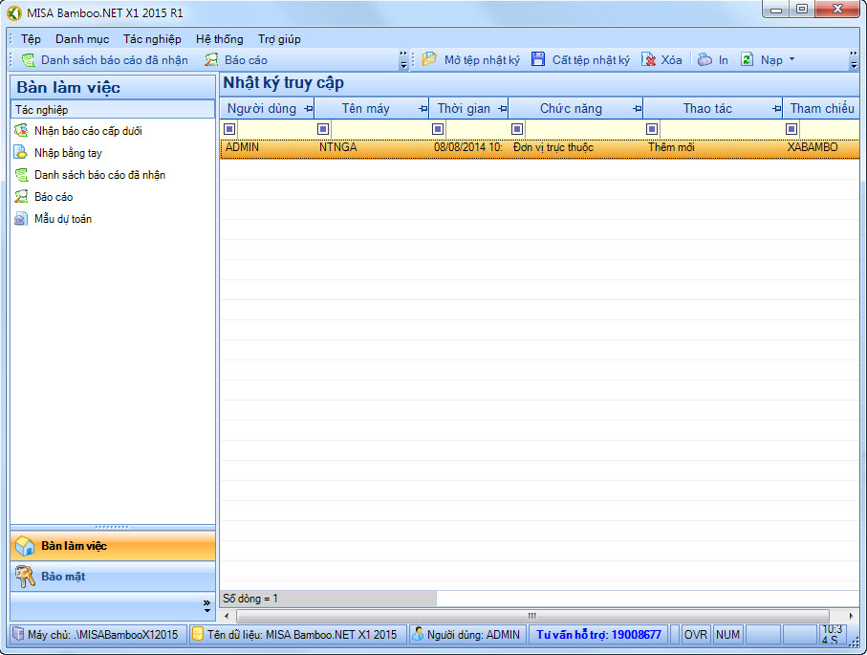This screenshot has height=655, width=867.
Task: Click the Mở tệp nhật ký button
Action: 471,59
